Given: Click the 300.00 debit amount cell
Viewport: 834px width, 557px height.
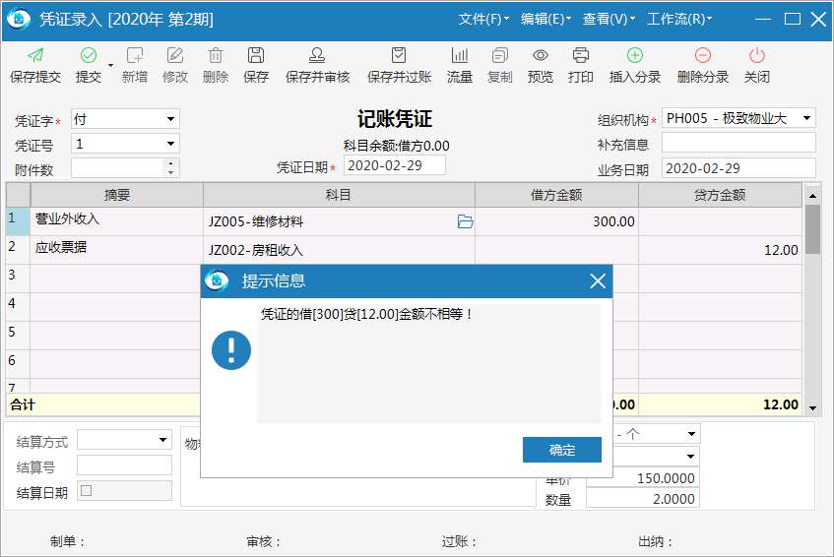Looking at the screenshot, I should (556, 221).
